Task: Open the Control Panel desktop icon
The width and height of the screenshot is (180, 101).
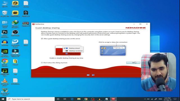Action: [5, 24]
